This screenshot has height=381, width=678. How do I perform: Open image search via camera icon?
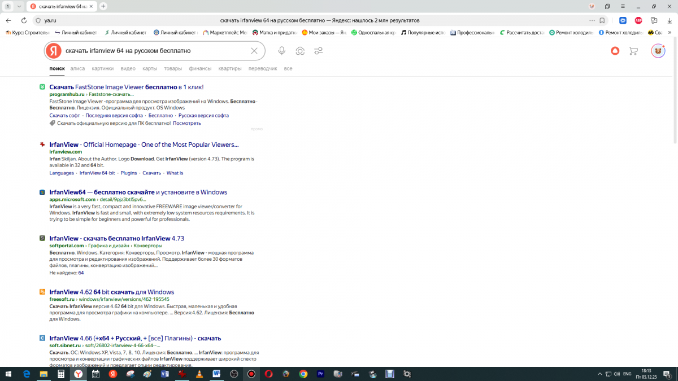click(x=300, y=51)
